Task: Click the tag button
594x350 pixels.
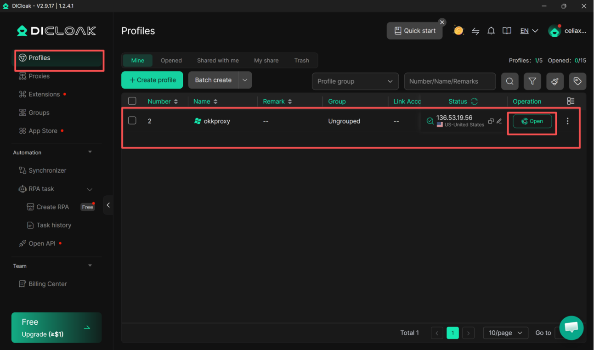Action: [x=577, y=81]
